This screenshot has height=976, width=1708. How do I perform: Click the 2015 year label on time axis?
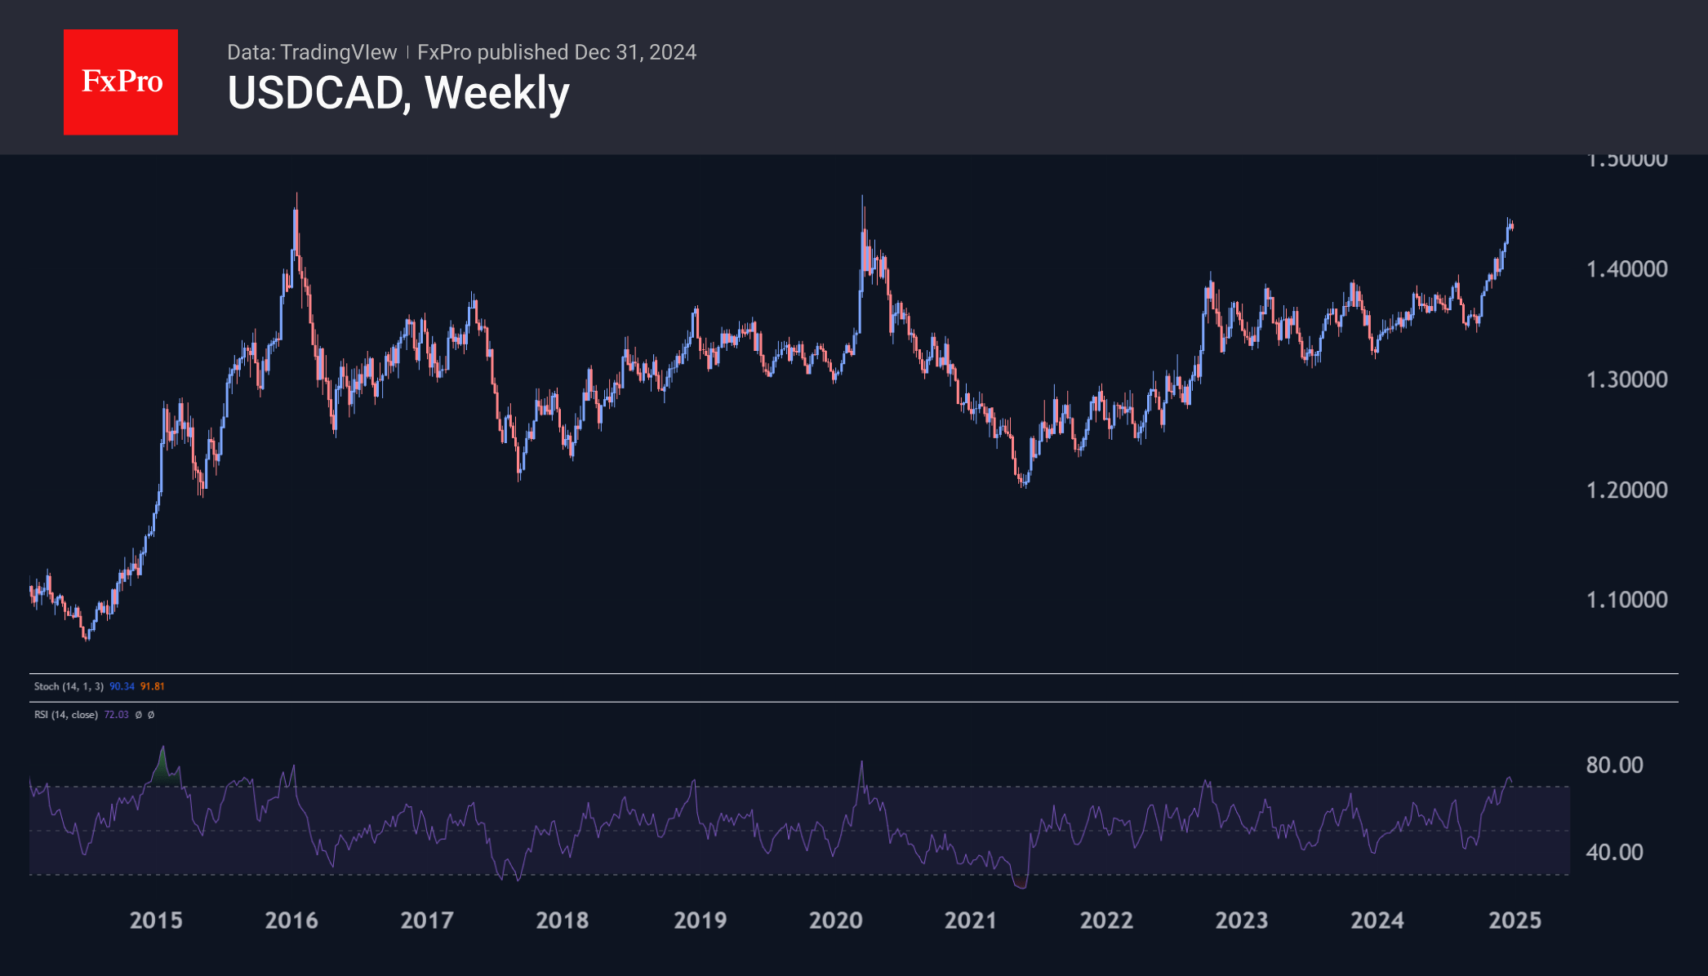coord(156,921)
